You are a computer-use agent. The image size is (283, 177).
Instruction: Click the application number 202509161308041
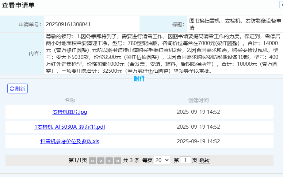(68, 24)
